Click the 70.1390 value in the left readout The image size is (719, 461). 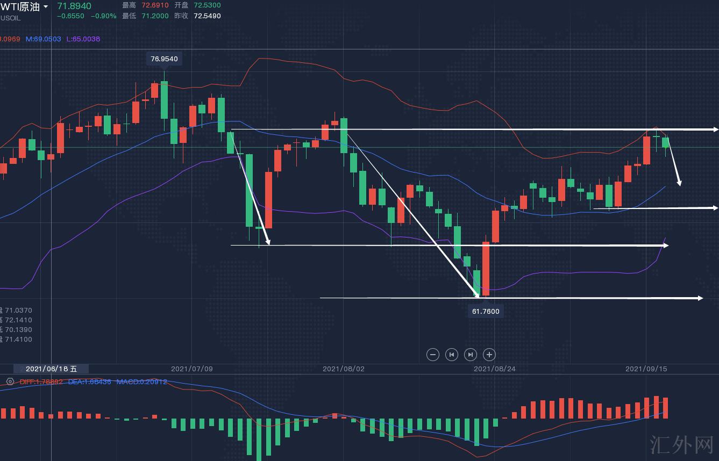18,330
